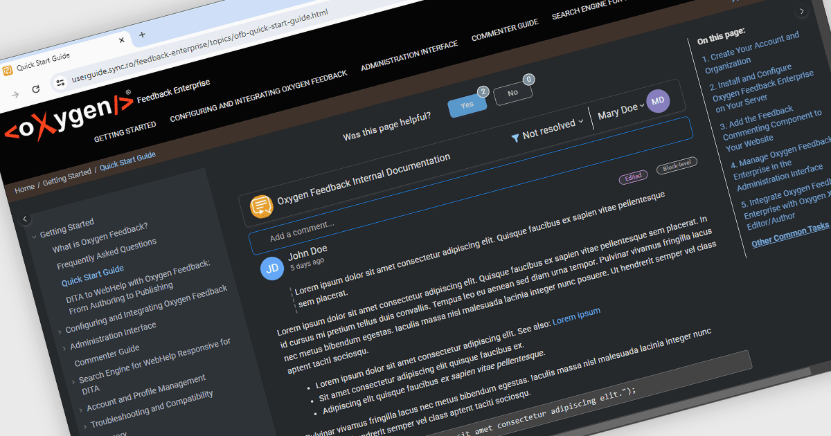Jump to Create Your Account and Organization
This screenshot has width=831, height=436.
752,52
